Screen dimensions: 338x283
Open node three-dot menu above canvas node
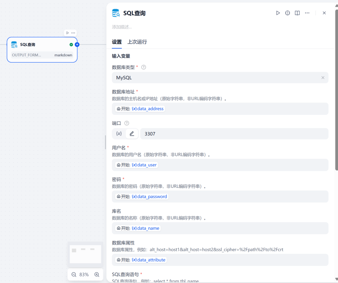click(73, 33)
